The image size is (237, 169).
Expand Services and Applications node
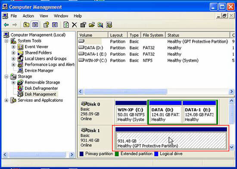coord(6,100)
